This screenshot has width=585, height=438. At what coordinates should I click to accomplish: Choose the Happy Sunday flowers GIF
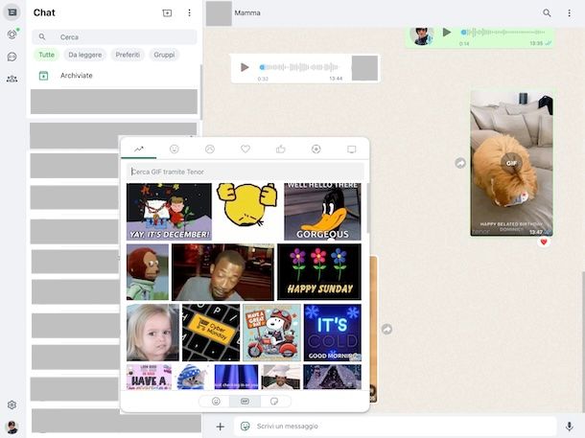(x=319, y=272)
